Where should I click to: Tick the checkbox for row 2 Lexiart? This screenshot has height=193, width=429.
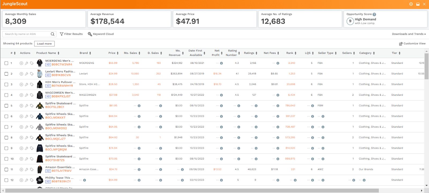[x=6, y=74]
